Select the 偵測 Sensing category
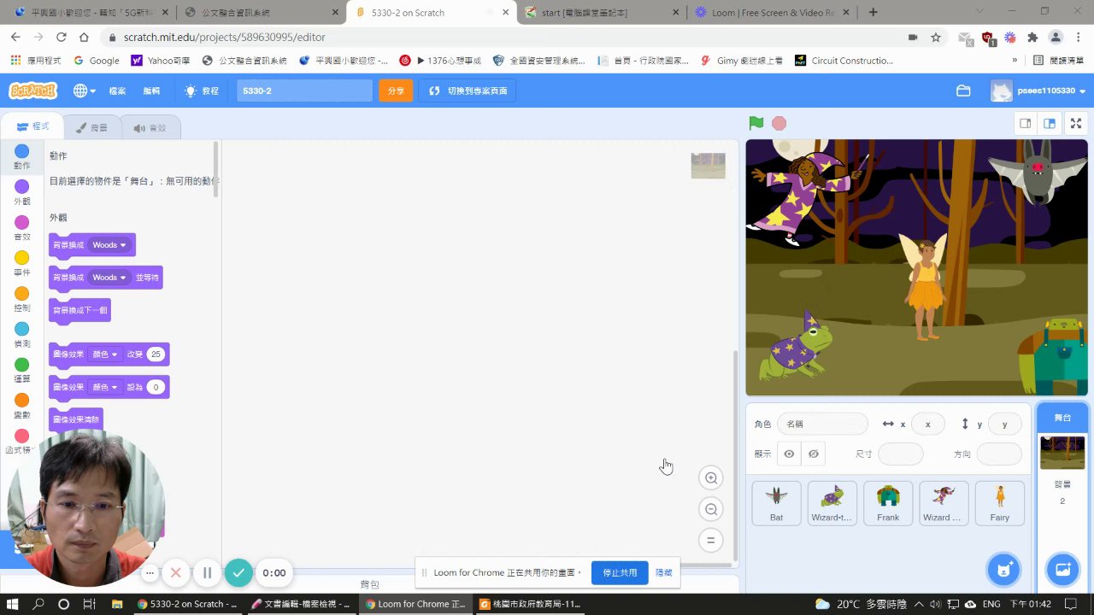The height and width of the screenshot is (615, 1094). coord(21,336)
